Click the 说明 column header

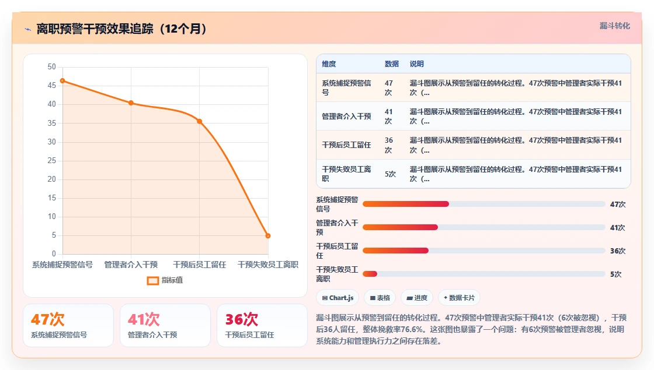(x=417, y=64)
